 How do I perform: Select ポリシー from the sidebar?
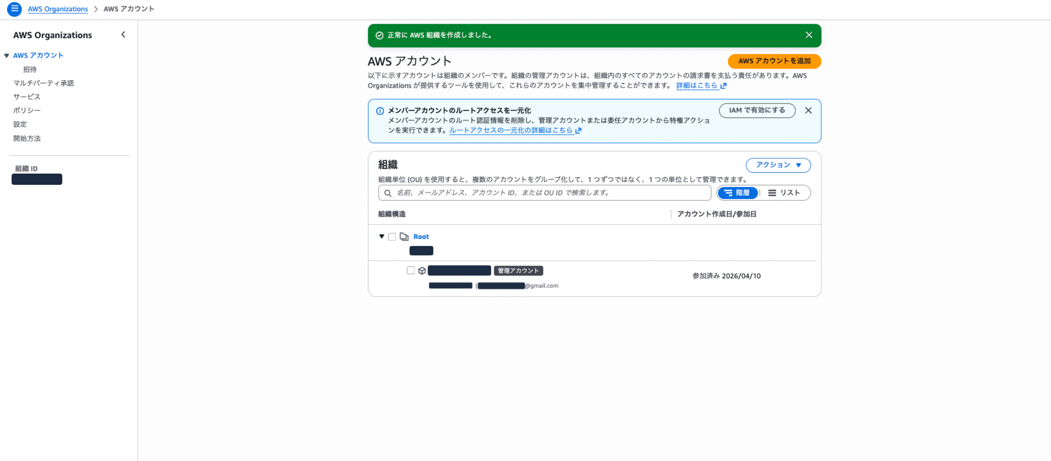pyautogui.click(x=27, y=110)
